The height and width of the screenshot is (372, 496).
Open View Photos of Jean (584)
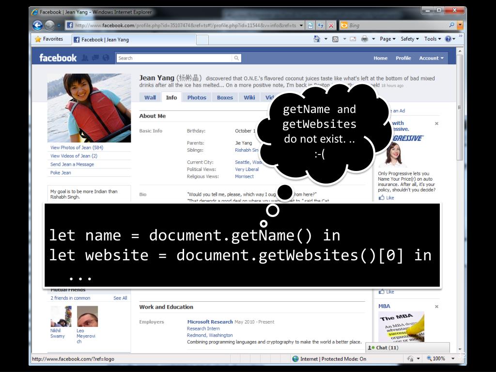pyautogui.click(x=77, y=147)
